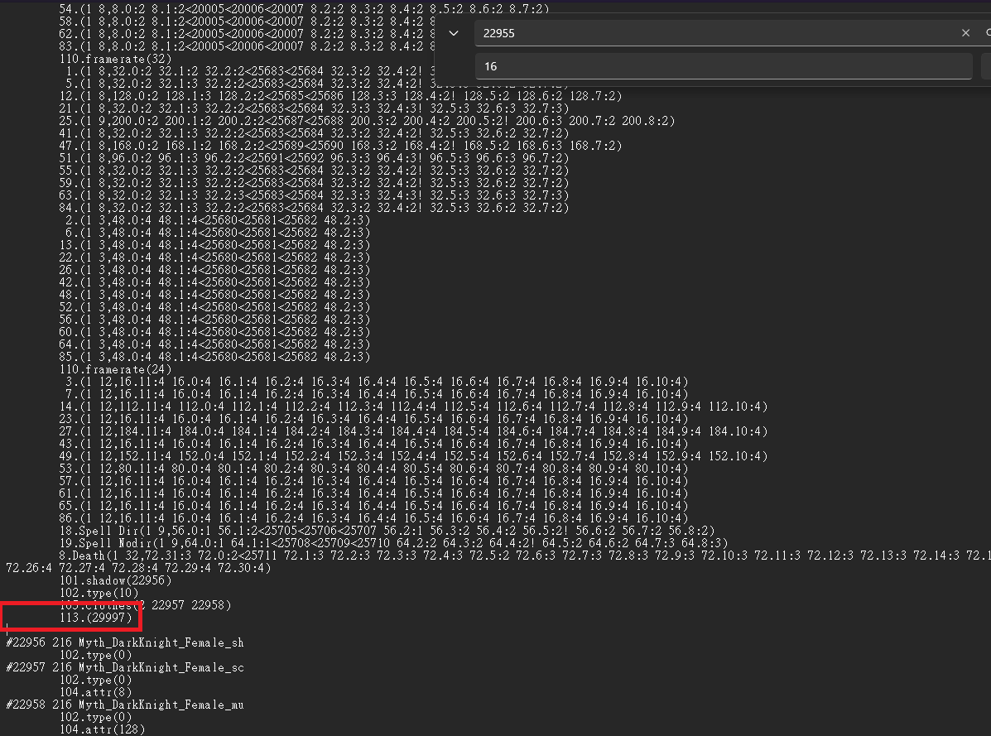The height and width of the screenshot is (736, 991).
Task: Click the header #22958 Myth_DarkKnight_Female_mu
Action: pos(125,705)
